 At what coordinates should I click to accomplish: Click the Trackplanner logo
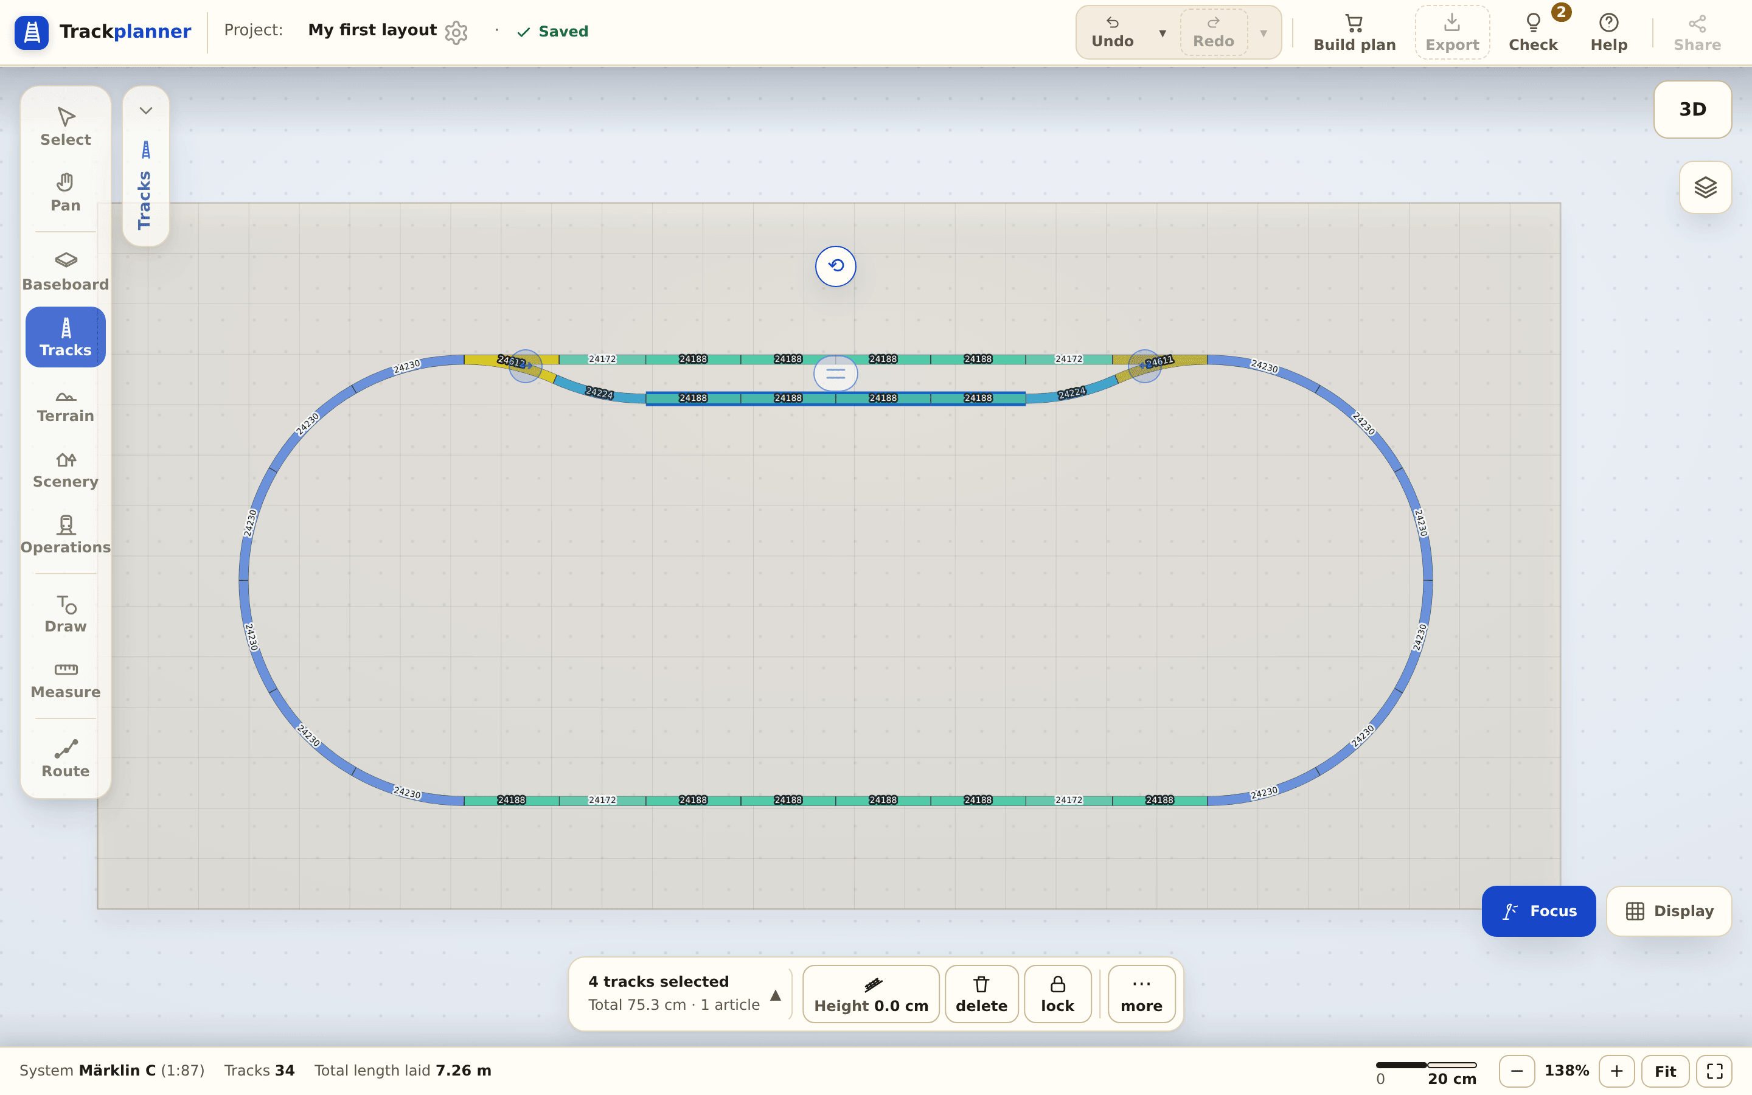[x=103, y=32]
